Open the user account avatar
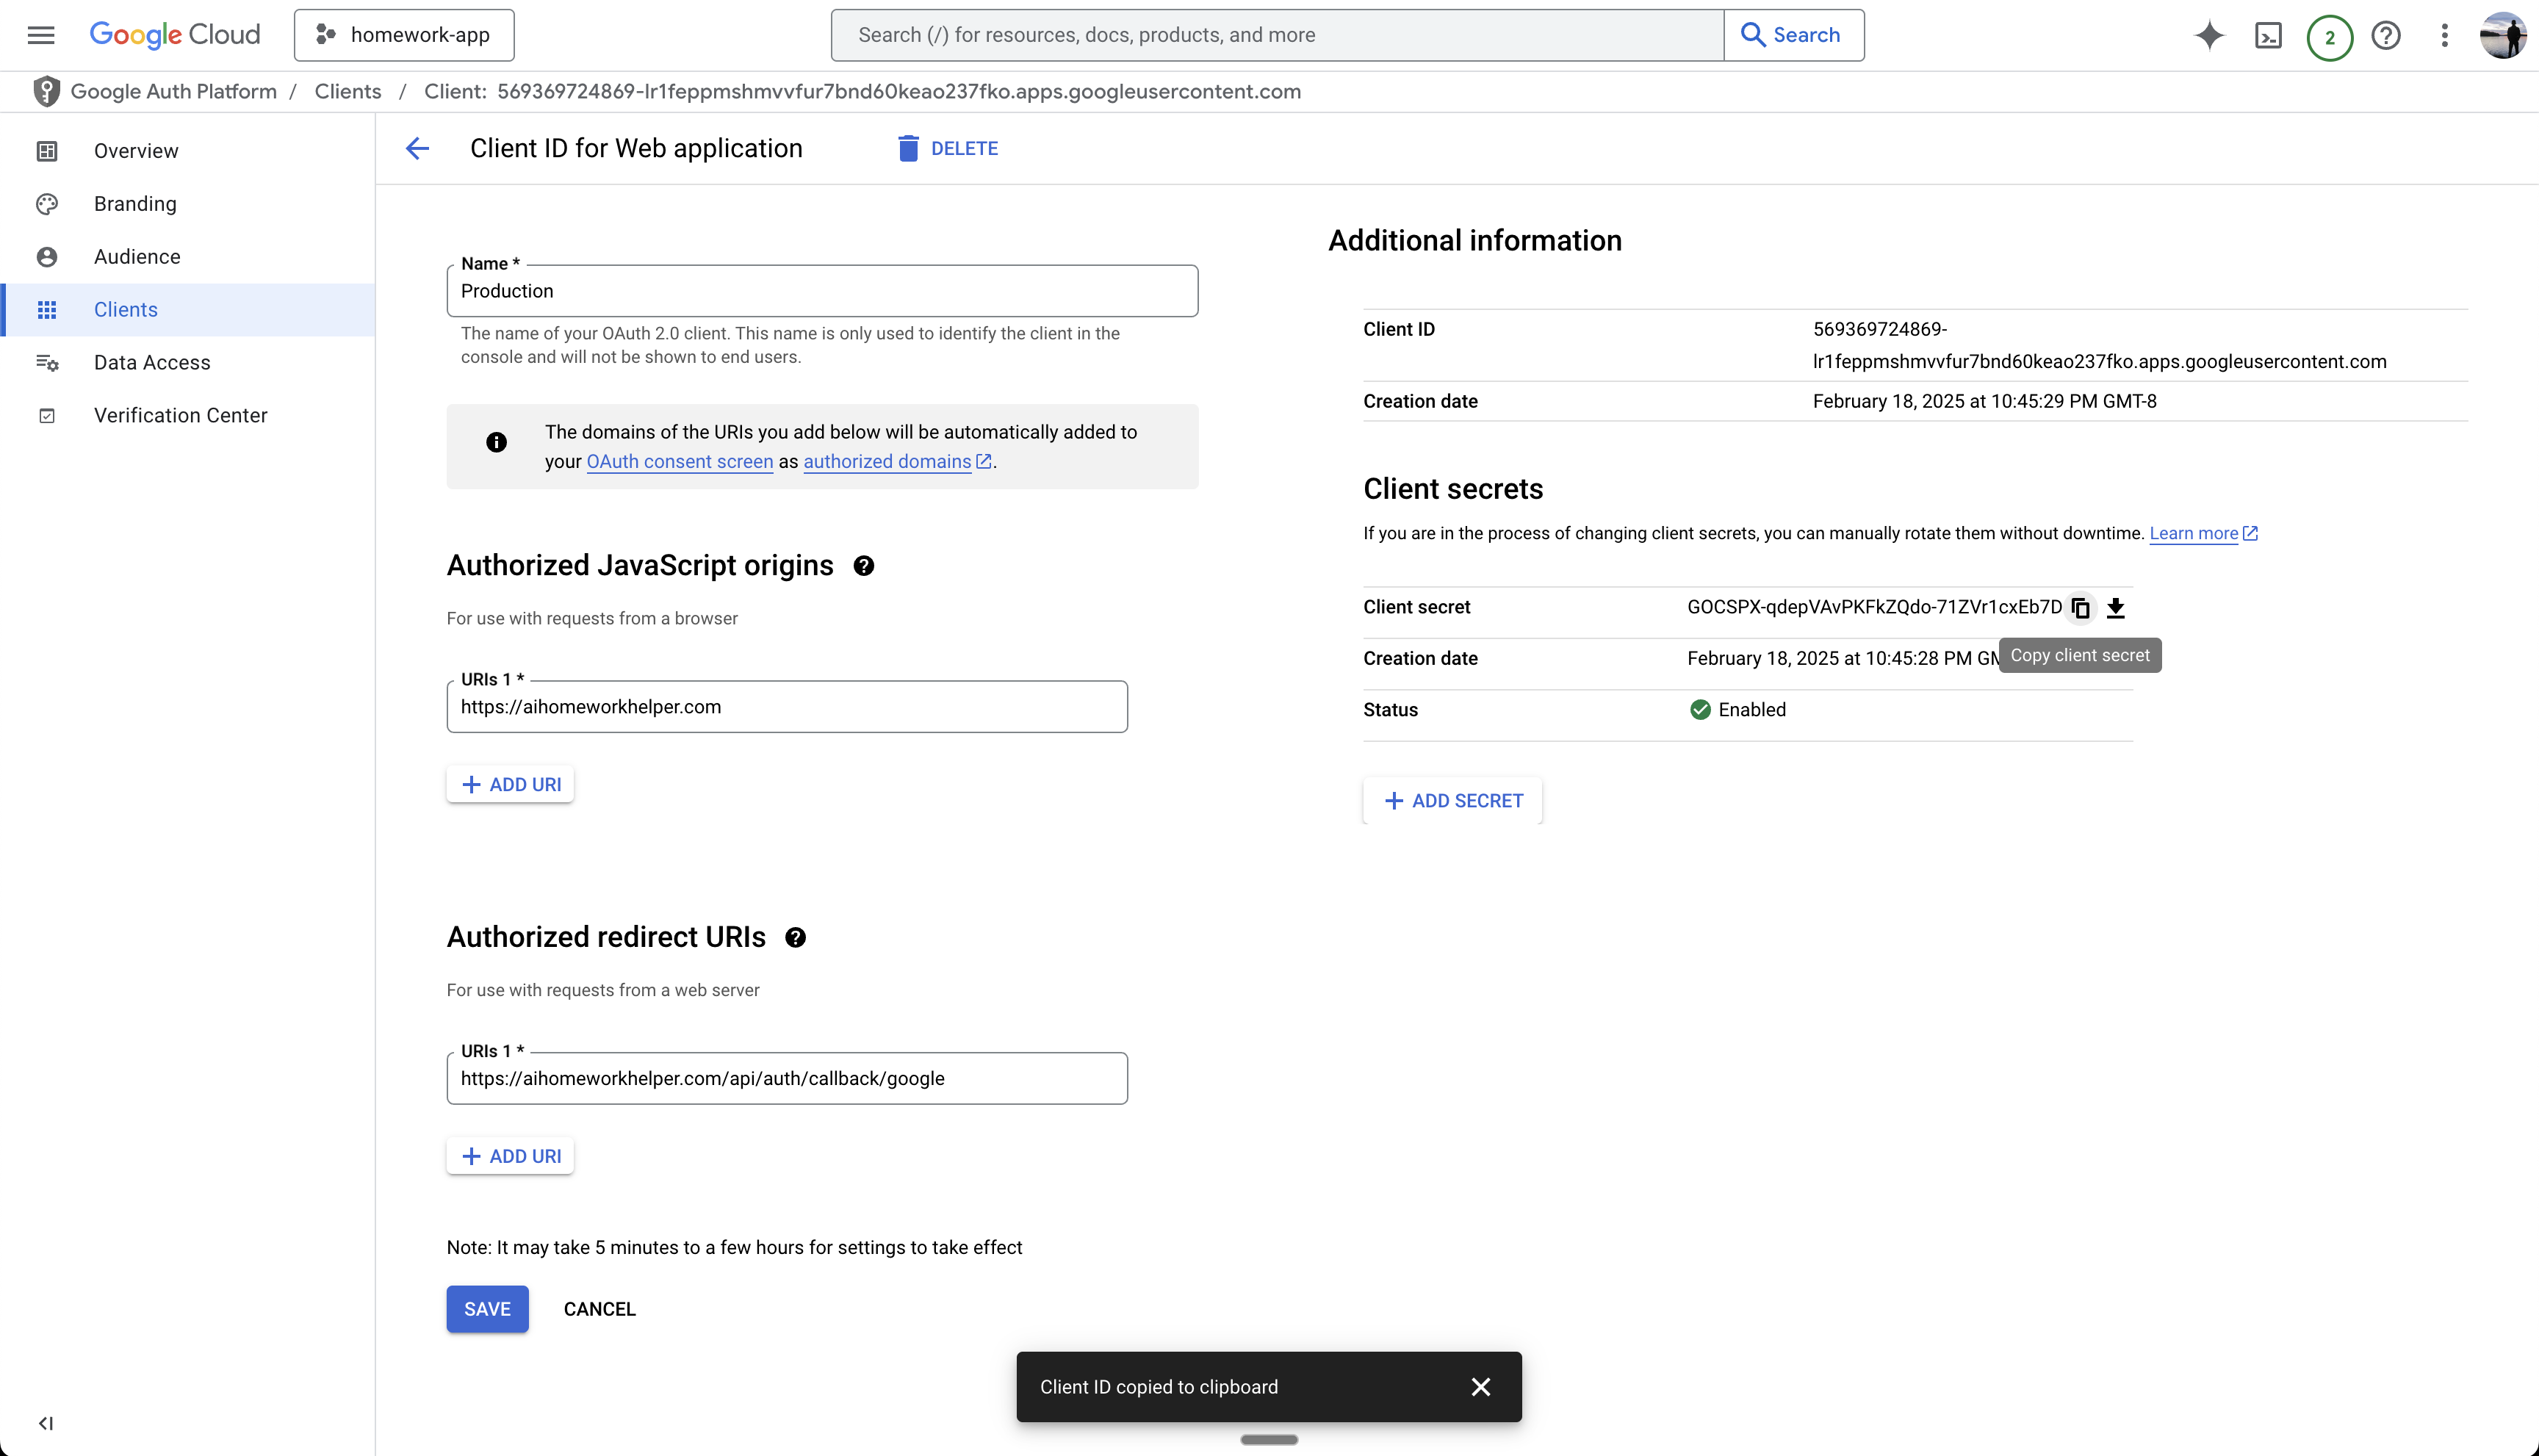This screenshot has height=1456, width=2539. pos(2502,36)
